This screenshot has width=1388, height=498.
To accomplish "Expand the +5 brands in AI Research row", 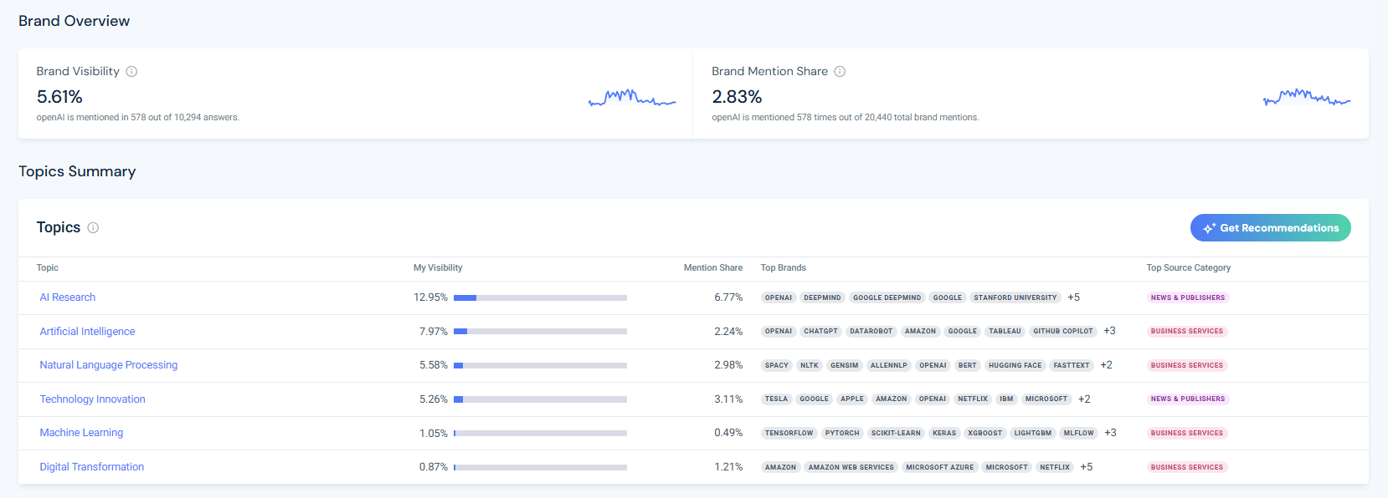I will click(1073, 297).
